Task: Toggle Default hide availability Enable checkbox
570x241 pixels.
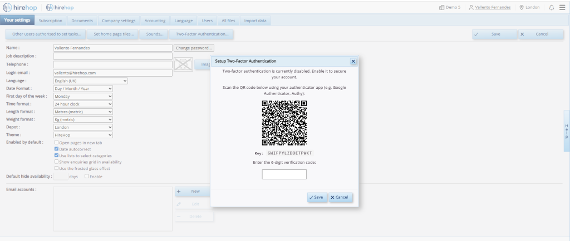Action: 86,176
